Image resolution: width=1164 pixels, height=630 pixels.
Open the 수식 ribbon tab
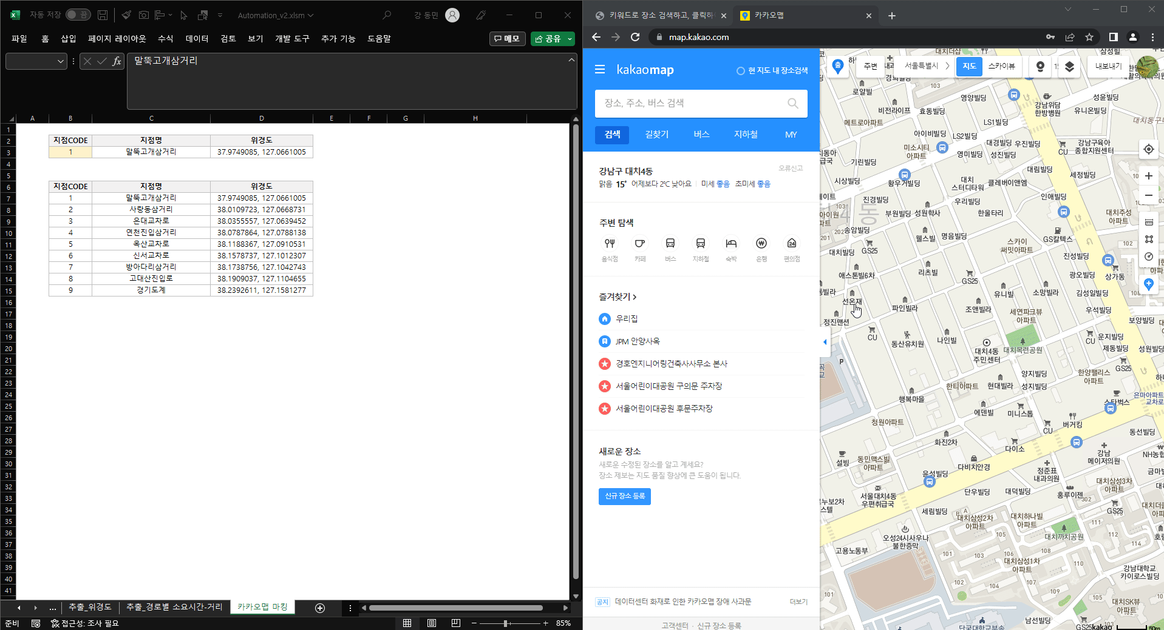coord(165,38)
